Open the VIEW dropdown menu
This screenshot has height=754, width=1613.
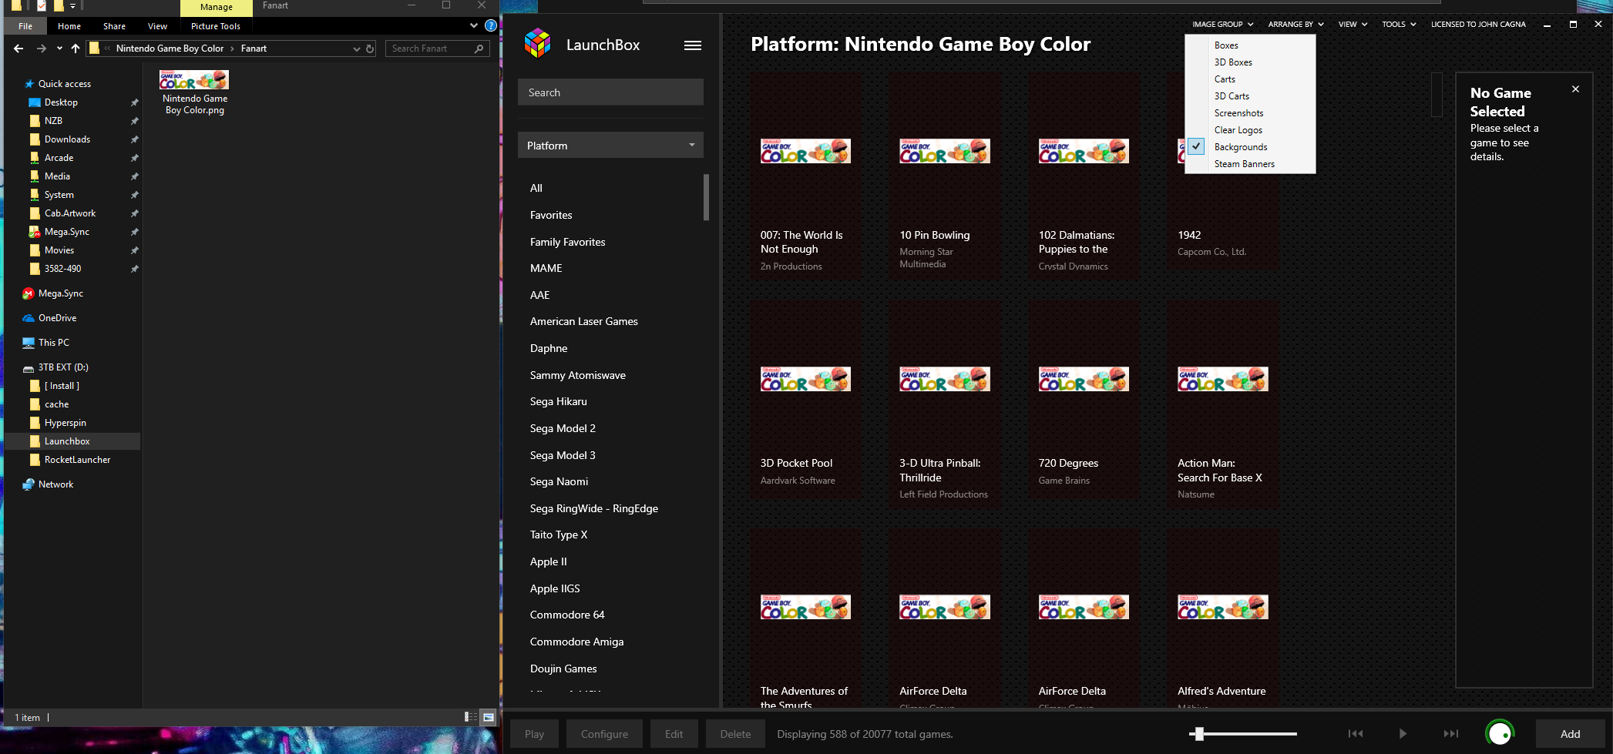tap(1353, 25)
